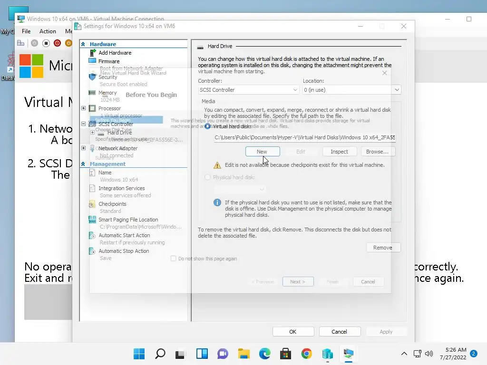Click Ctrl+Alt+Delete icon in VM Connection toolbar
The height and width of the screenshot is (365, 487).
21,43
